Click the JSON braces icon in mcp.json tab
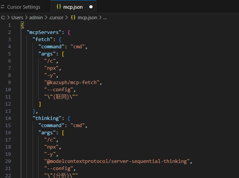The height and width of the screenshot is (178, 239). tap(59, 7)
